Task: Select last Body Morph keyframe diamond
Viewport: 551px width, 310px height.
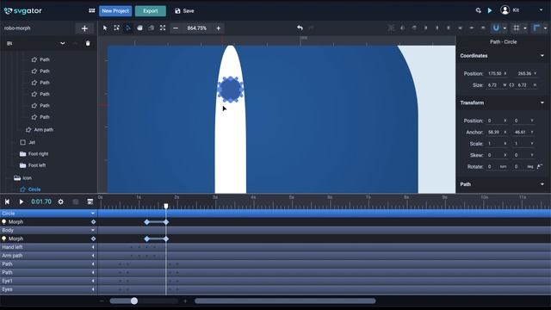Action: [x=166, y=239]
